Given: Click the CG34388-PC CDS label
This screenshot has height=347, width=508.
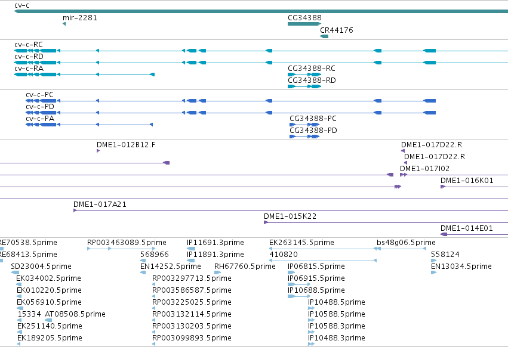Looking at the screenshot, I should (313, 119).
